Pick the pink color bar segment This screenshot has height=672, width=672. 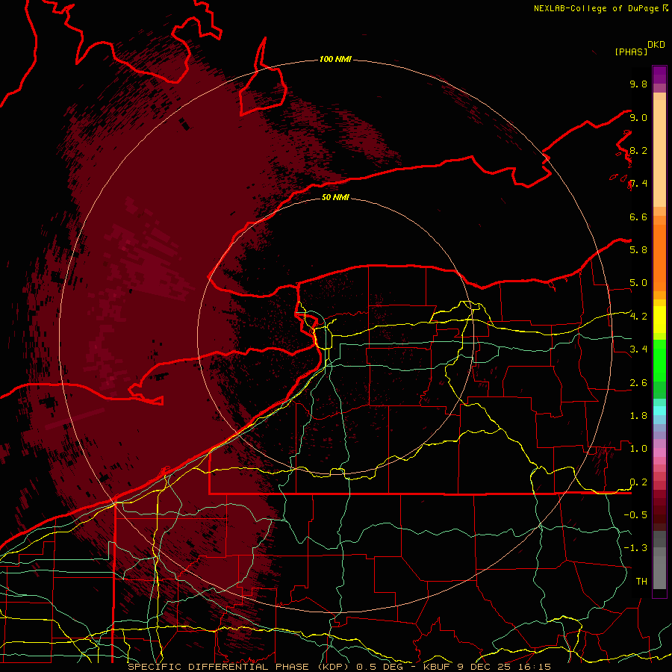[x=659, y=452]
